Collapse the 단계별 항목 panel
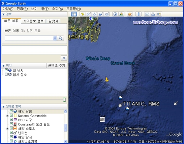The width and height of the screenshot is (184, 144). [3, 107]
